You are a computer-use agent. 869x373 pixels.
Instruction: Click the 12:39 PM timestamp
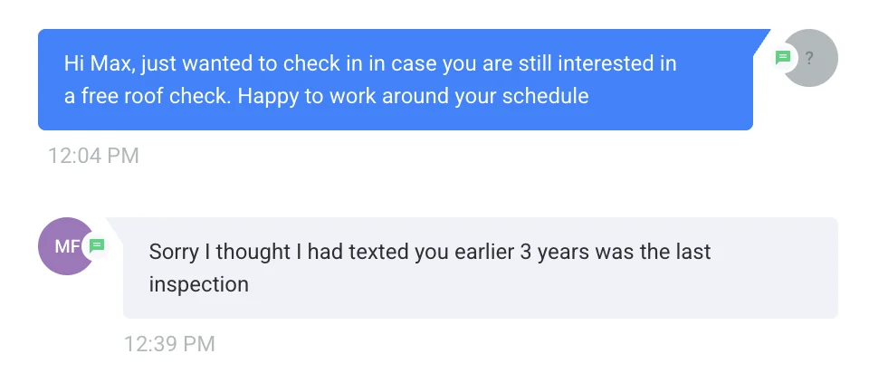point(169,344)
